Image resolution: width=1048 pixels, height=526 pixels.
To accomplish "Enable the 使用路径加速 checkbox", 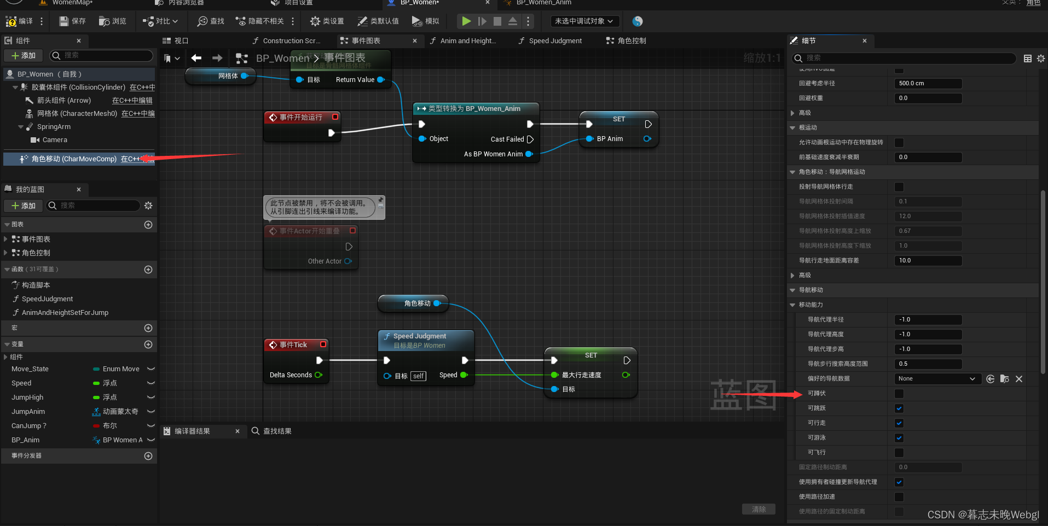I will 899,497.
